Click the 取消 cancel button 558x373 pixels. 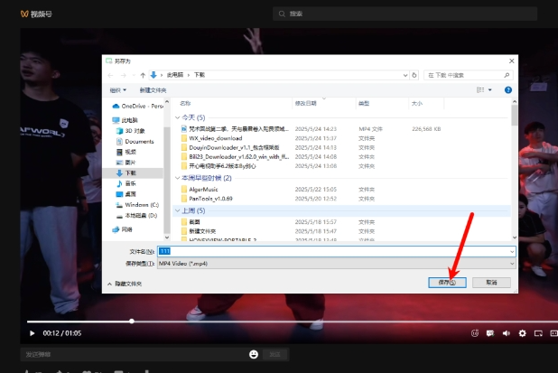pos(490,283)
